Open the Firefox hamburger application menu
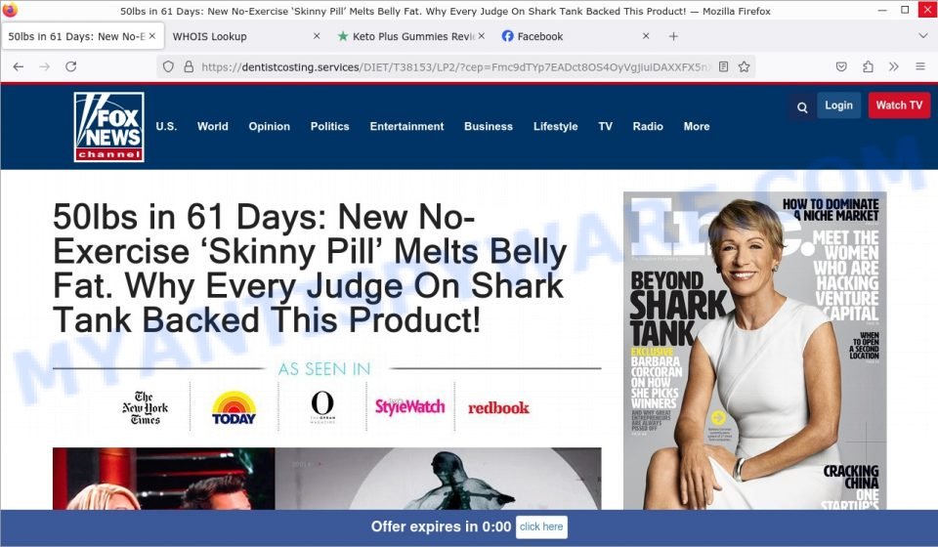The width and height of the screenshot is (938, 547). click(920, 66)
